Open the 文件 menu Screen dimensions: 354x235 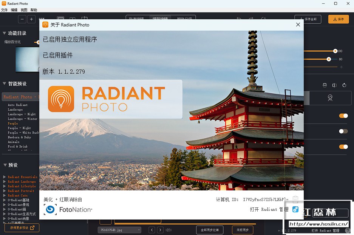click(4, 10)
